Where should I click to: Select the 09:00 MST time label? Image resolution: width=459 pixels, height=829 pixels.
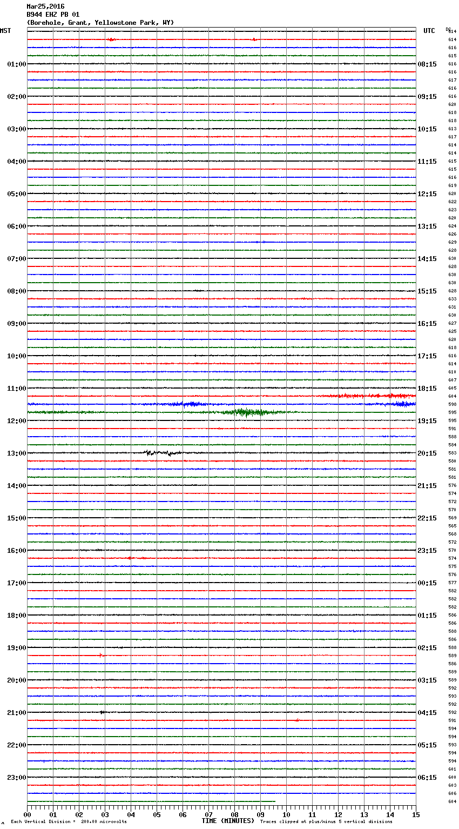tap(17, 324)
